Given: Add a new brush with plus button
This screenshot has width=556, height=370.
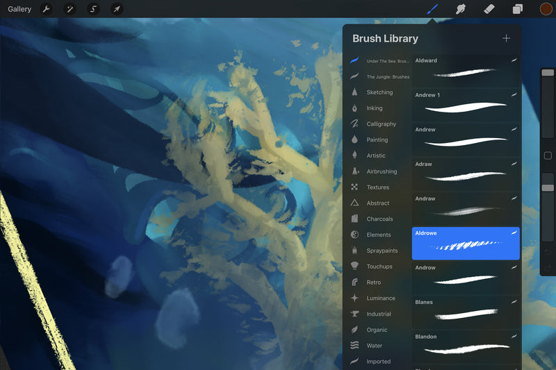Looking at the screenshot, I should tap(506, 39).
